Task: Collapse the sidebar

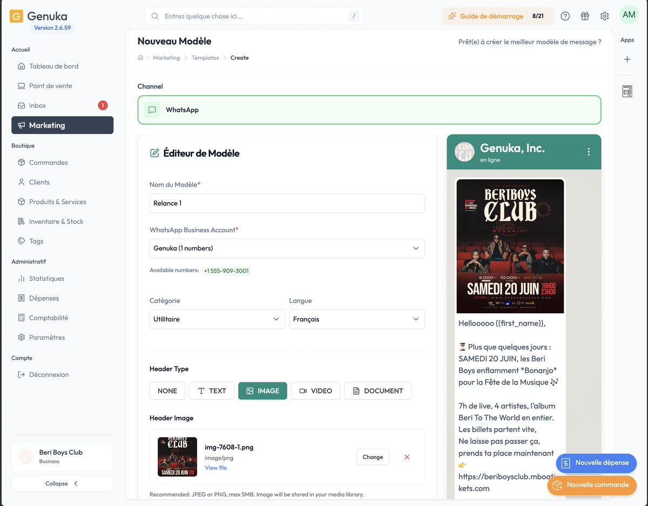Action: [62, 484]
